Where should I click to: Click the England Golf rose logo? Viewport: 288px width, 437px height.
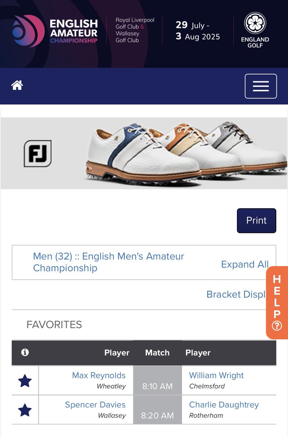point(255,31)
